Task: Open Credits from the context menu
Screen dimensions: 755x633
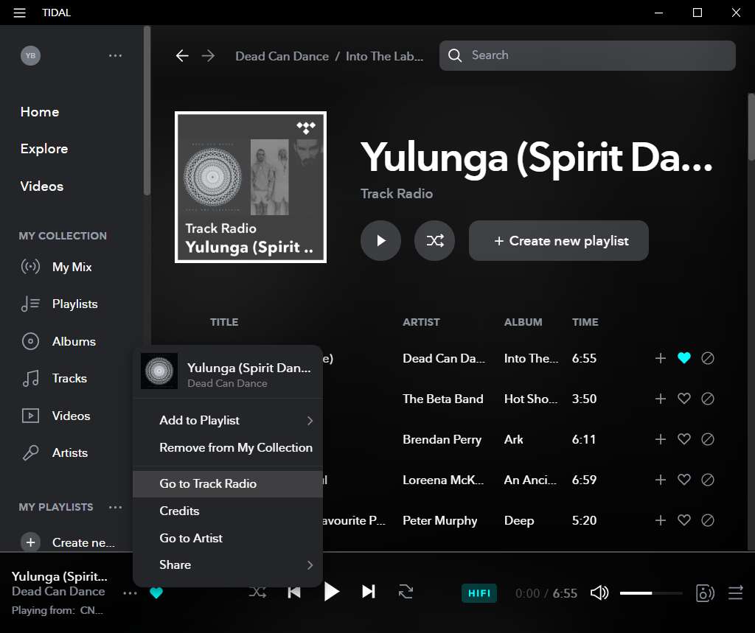Action: (227, 511)
